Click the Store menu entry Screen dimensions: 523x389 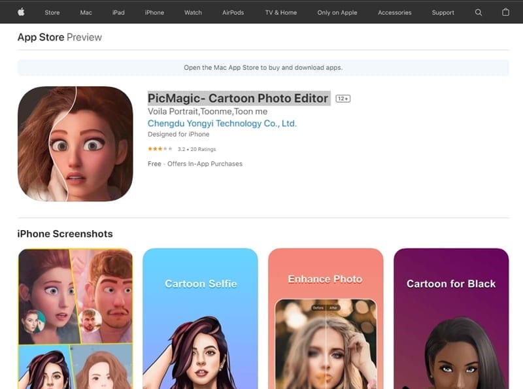(52, 12)
